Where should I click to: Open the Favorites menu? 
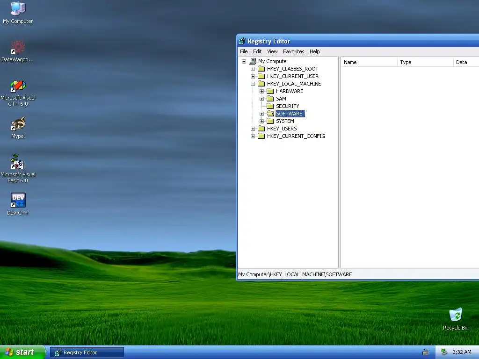tap(294, 51)
